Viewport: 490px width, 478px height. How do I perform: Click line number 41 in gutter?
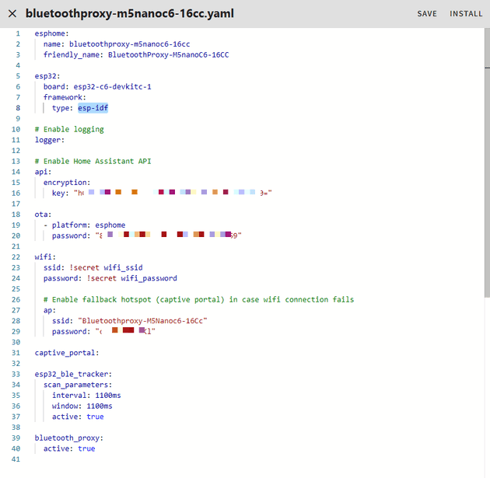pos(16,459)
